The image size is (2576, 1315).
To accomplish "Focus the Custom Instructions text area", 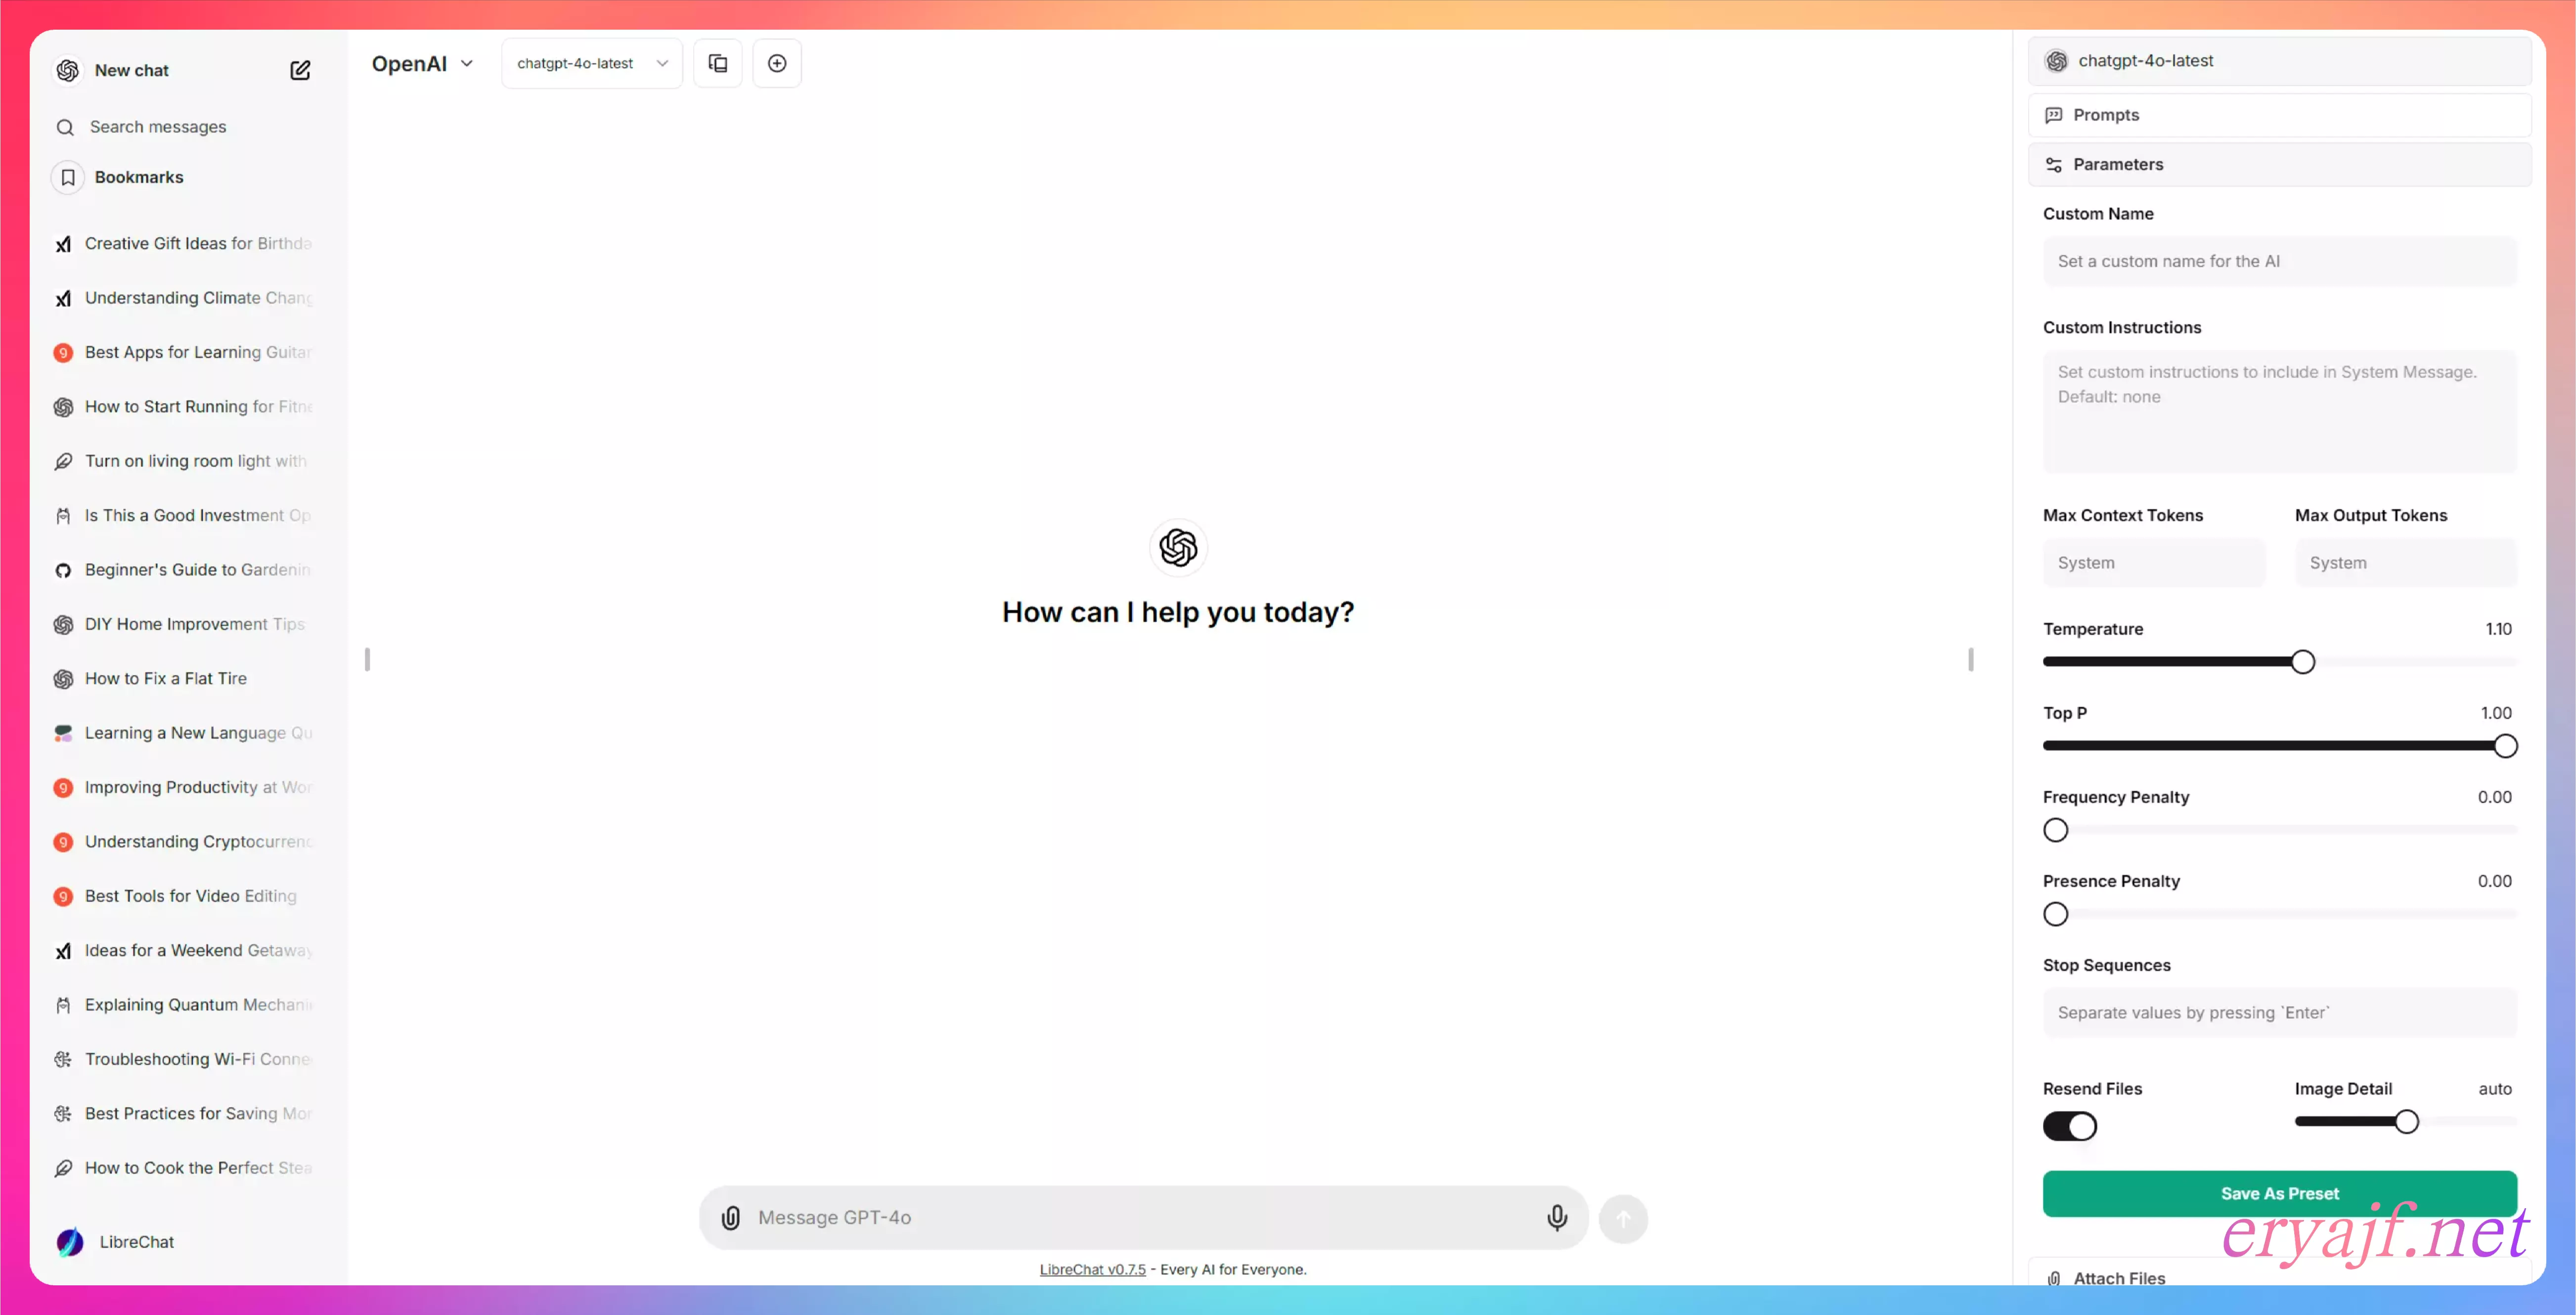I will click(2279, 411).
